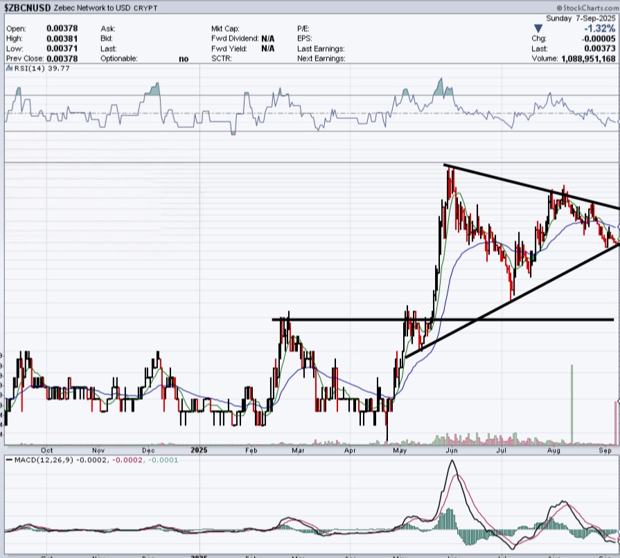Click the Low value 0.00371

point(62,48)
